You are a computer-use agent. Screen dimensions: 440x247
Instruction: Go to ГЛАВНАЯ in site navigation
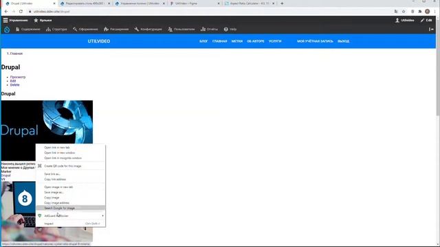(x=220, y=41)
